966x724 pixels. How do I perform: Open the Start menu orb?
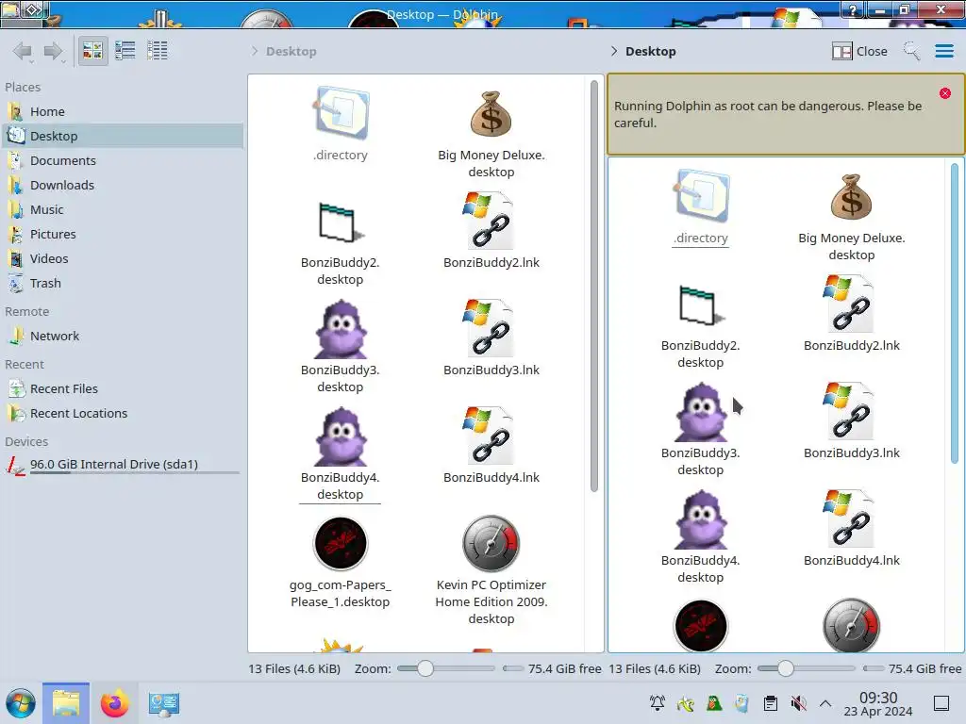[21, 703]
